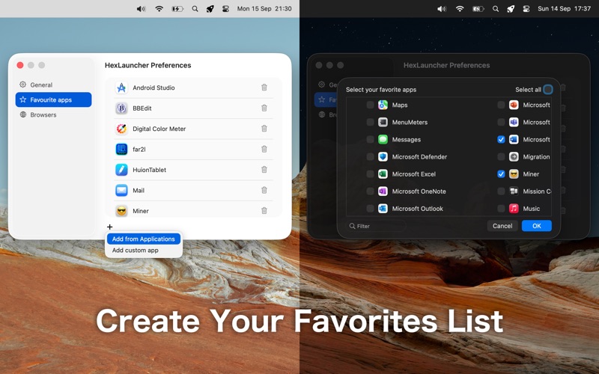Choose Add from Applications

(x=144, y=239)
